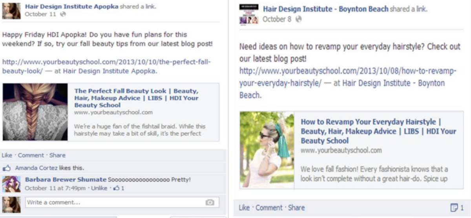Click thumbs-up icon next to Amanda Cortez
Screen dimensions: 471x218
(x=7, y=168)
